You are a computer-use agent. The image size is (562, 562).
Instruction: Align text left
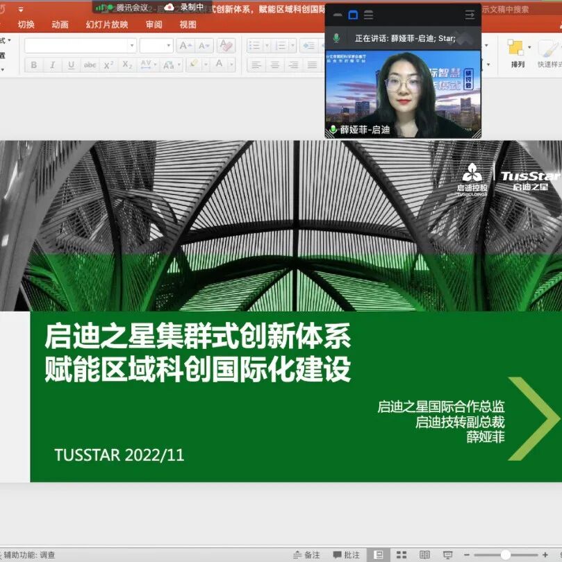[x=256, y=65]
